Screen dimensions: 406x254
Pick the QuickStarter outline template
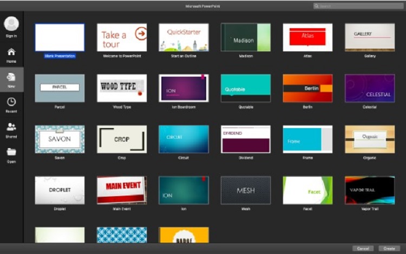pyautogui.click(x=184, y=37)
